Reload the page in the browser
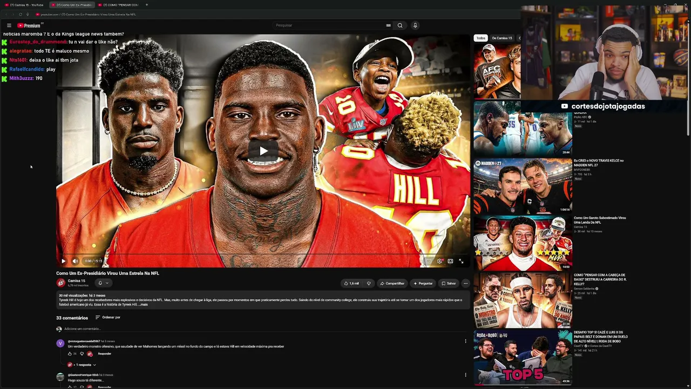Screen dimensions: 691x389 pyautogui.click(x=20, y=15)
